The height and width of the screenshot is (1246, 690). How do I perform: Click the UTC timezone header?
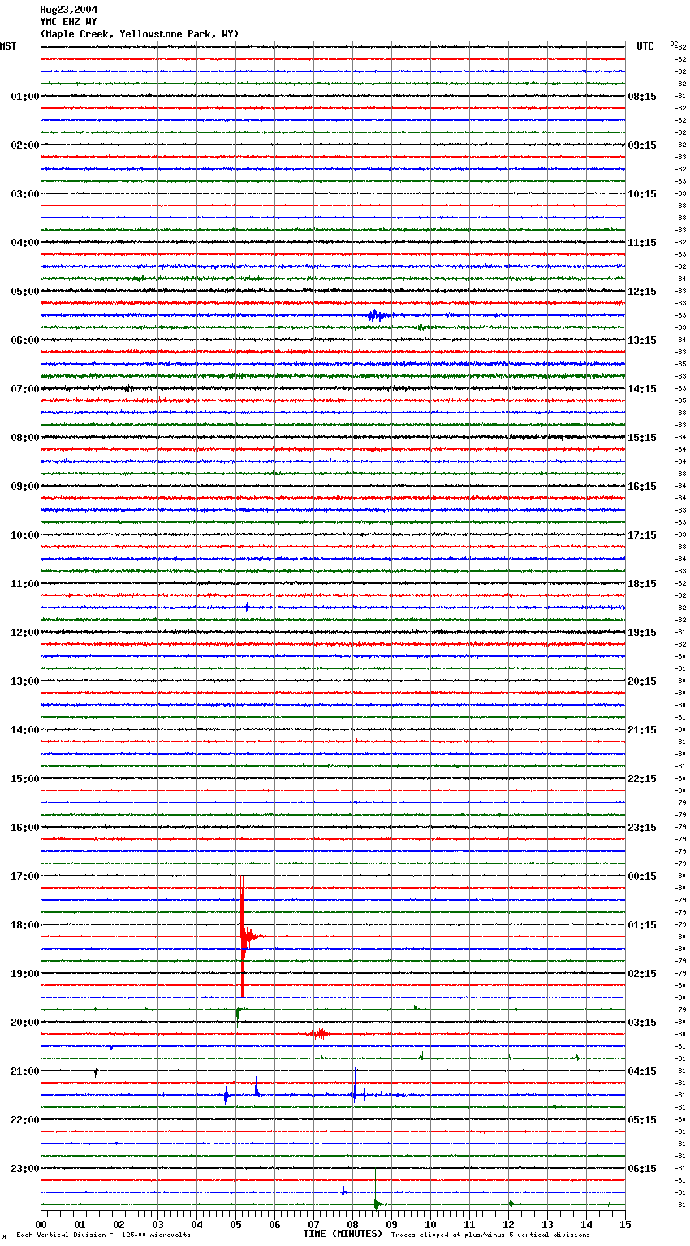(645, 46)
